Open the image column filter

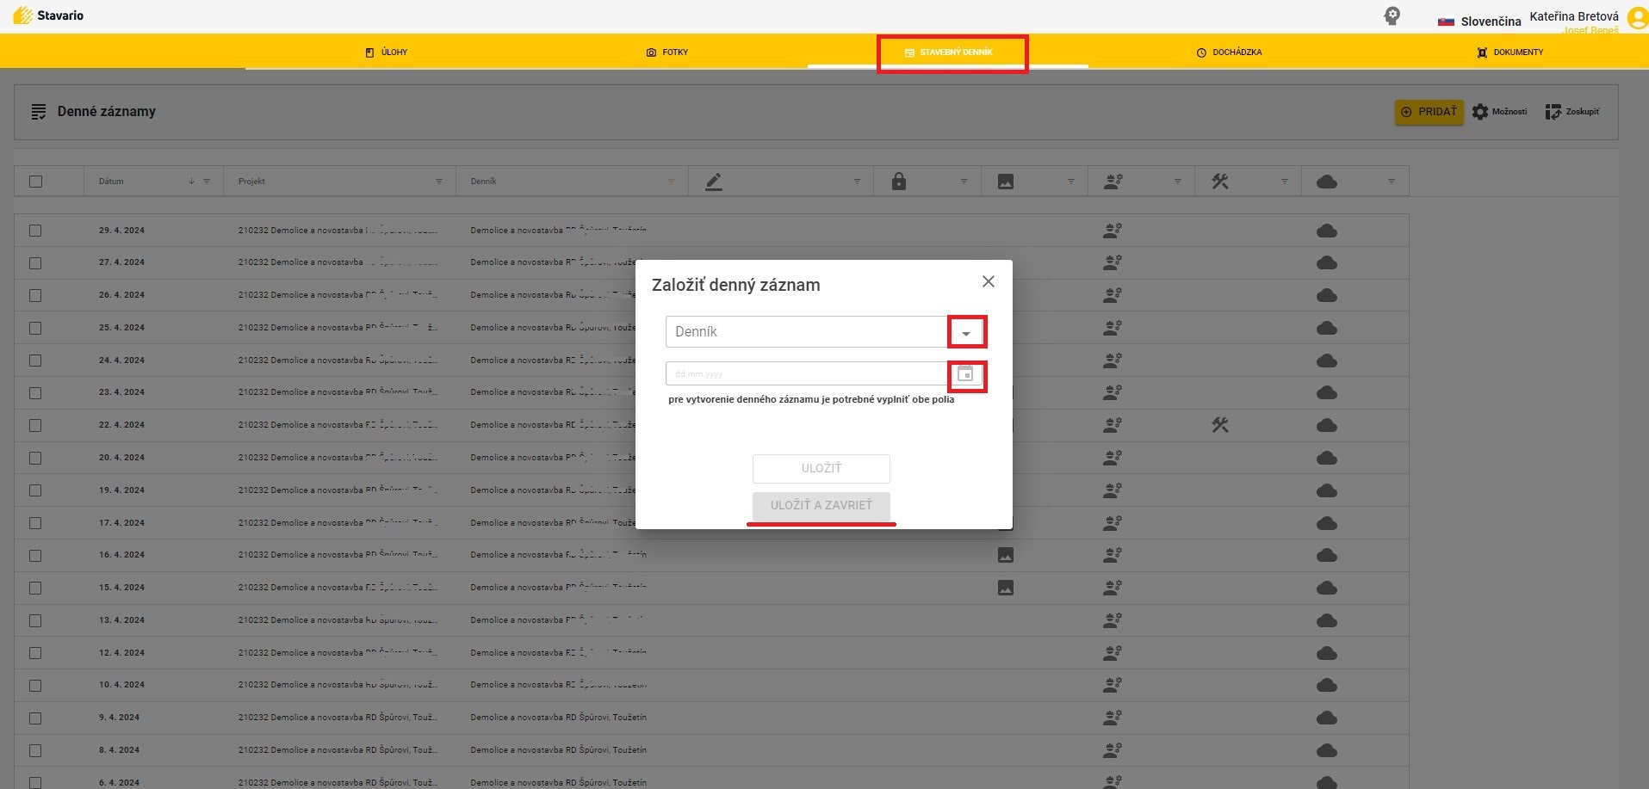(1071, 182)
